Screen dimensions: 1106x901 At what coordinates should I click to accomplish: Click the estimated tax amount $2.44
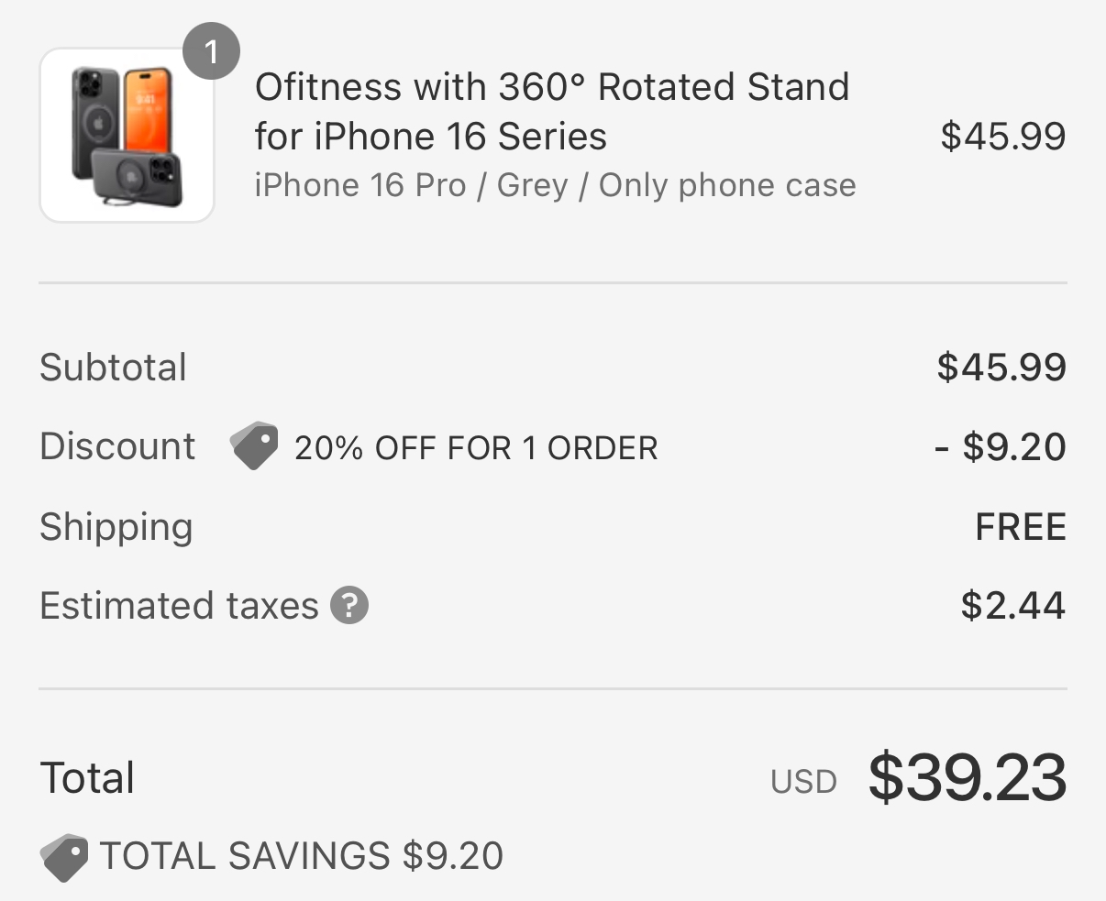point(1012,606)
